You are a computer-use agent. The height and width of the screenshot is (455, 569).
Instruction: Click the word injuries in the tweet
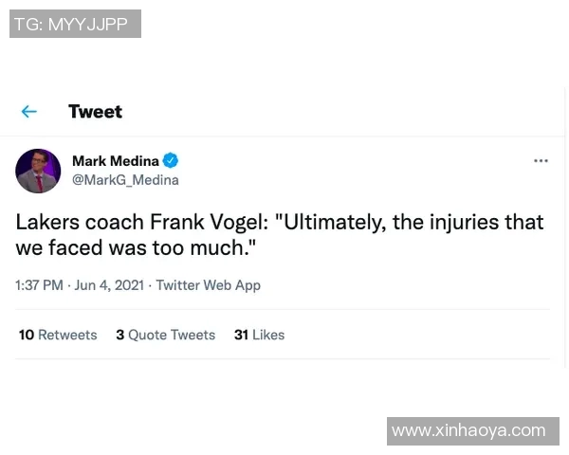(464, 223)
